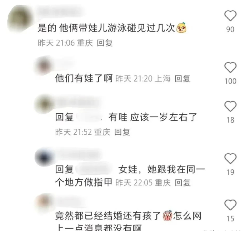Screen dimensions: 242x231
Task: Click the blurred replied-to name before 有哇
Action: click(x=90, y=117)
